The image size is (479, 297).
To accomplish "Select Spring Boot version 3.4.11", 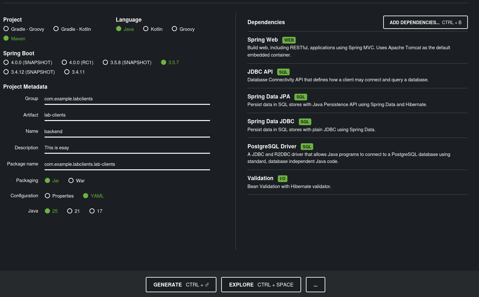I will (67, 72).
